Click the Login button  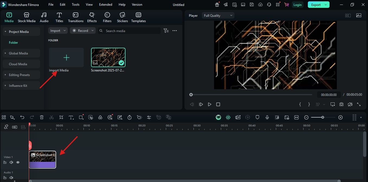point(297,5)
